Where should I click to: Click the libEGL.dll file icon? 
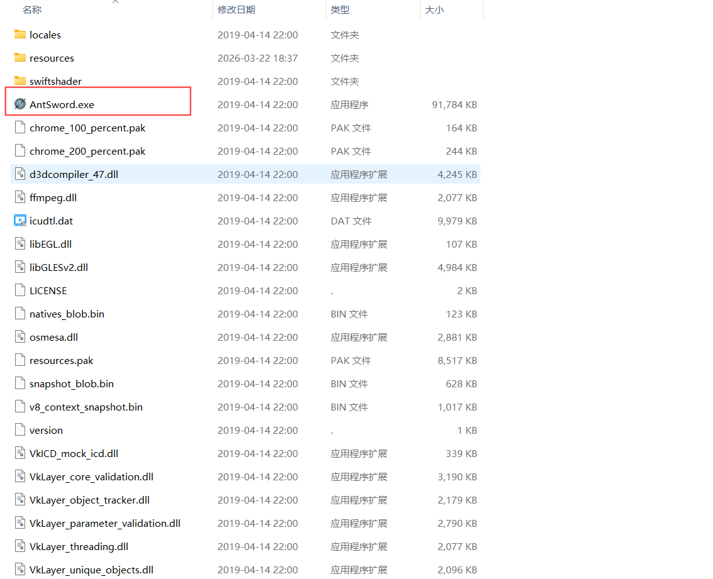click(x=20, y=244)
